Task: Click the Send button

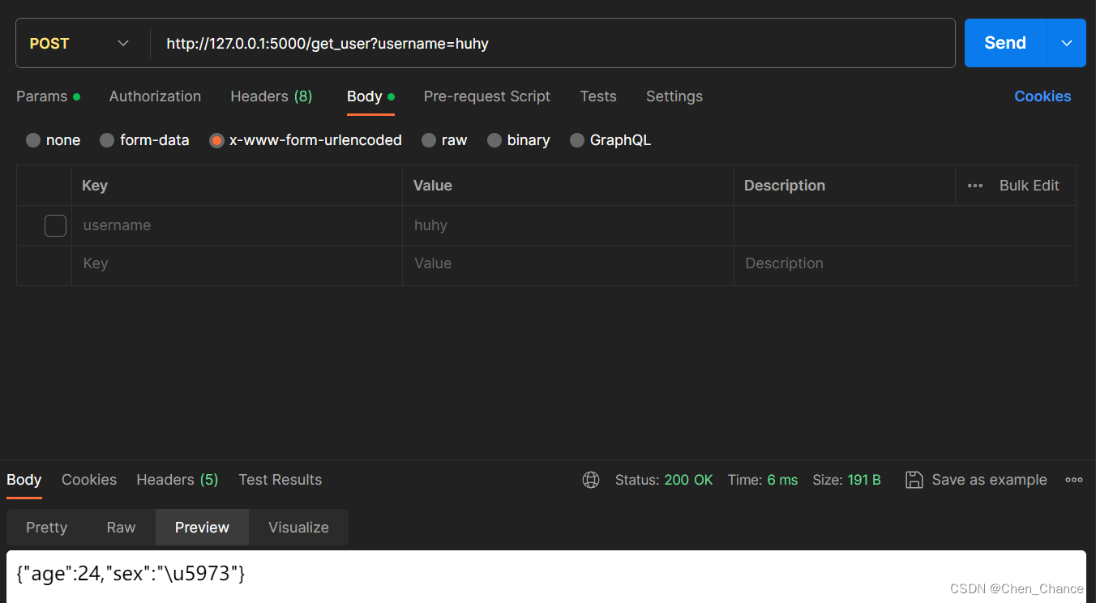Action: pyautogui.click(x=1005, y=43)
